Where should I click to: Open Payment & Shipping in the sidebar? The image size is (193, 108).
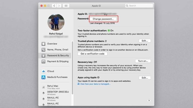pyautogui.click(x=55, y=61)
